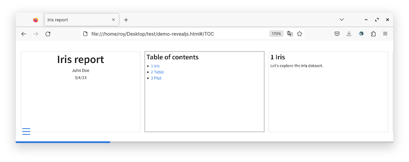Expand the list all tabs chevron
This screenshot has height=162, width=409.
342,20
